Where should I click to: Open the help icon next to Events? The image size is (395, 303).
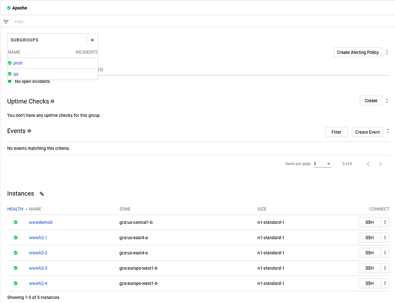click(x=29, y=131)
